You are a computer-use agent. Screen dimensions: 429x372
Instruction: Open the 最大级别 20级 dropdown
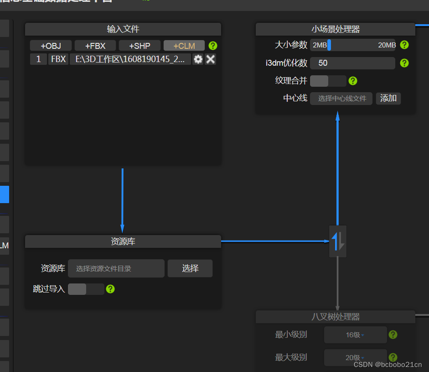tap(355, 357)
